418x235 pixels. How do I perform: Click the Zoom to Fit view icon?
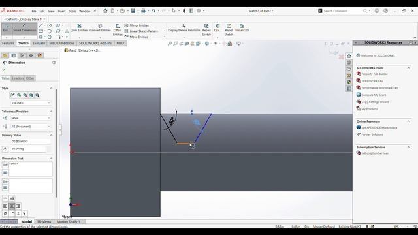click(170, 44)
